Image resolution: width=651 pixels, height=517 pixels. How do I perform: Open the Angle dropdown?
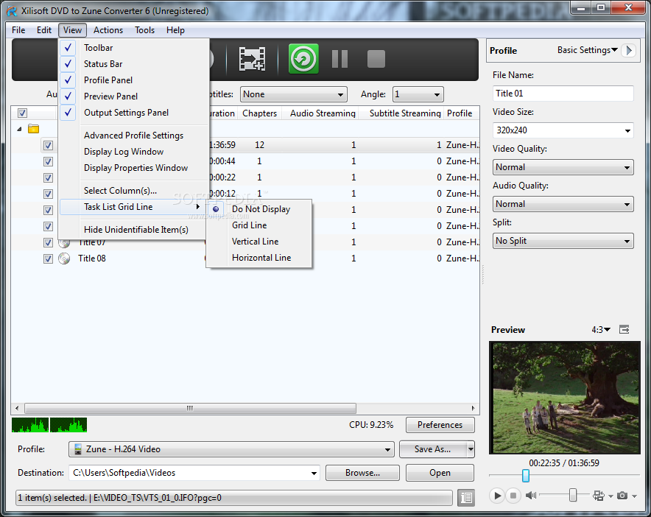(x=418, y=94)
